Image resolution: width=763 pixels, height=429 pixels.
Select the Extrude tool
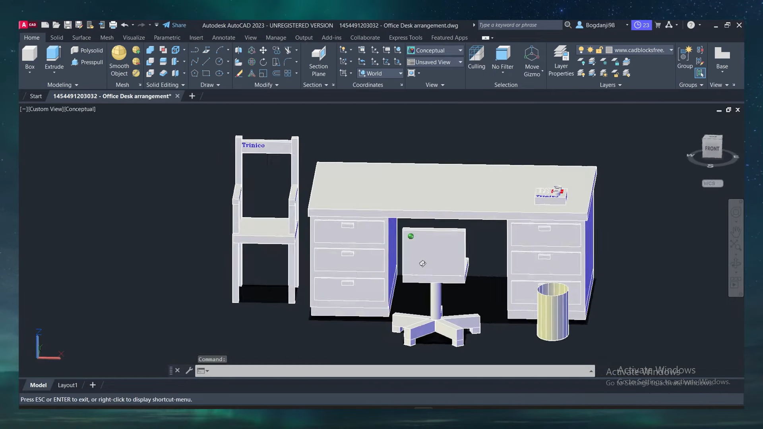point(54,58)
